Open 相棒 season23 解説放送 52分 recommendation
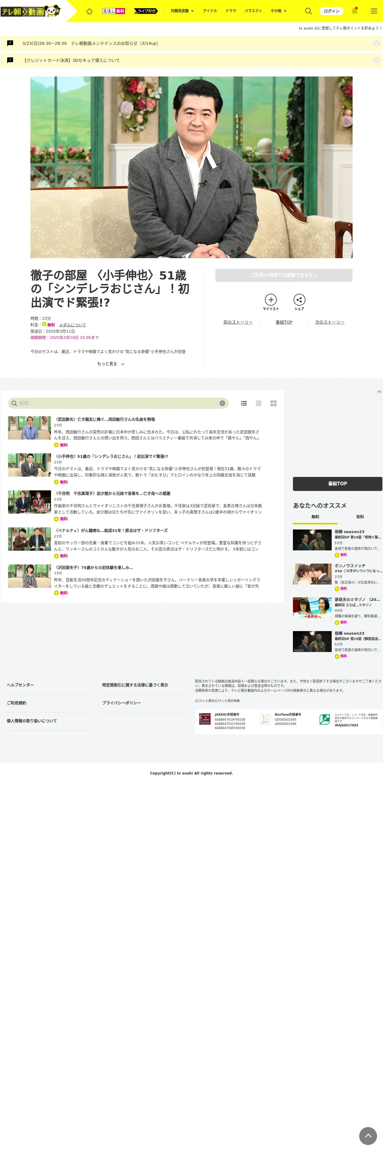This screenshot has height=1151, width=383. (x=338, y=645)
